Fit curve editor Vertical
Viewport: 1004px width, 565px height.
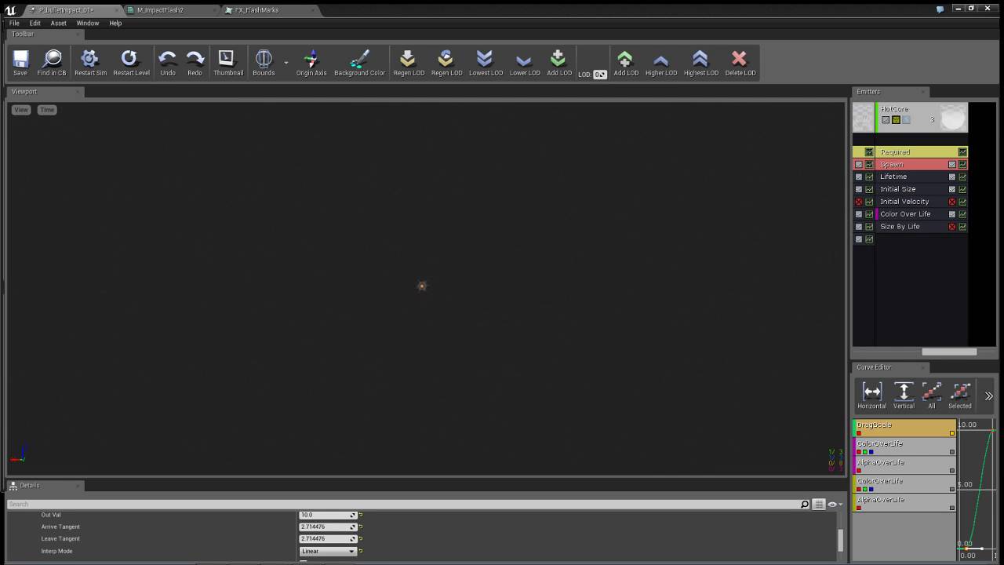coord(904,395)
